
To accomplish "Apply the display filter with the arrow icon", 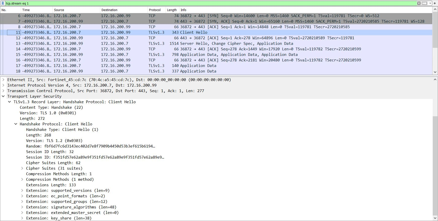I will click(424, 3).
